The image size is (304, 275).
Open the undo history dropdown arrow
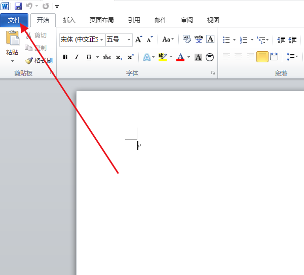(36, 6)
